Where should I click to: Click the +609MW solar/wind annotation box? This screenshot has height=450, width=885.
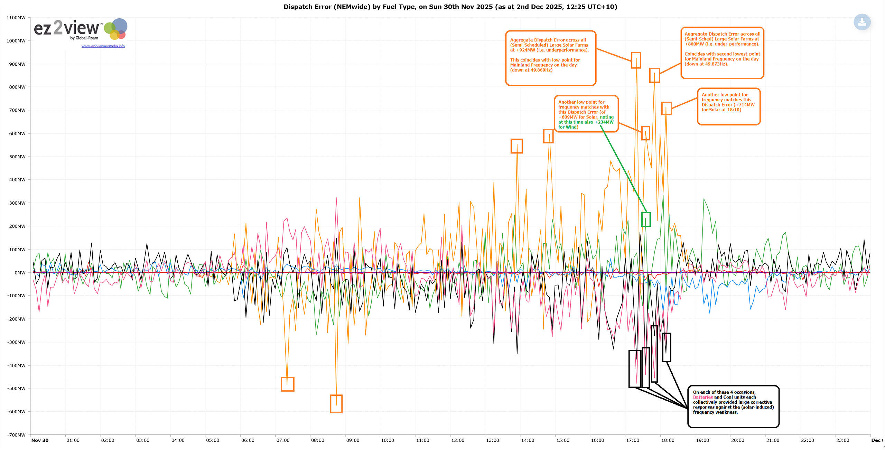pyautogui.click(x=586, y=114)
